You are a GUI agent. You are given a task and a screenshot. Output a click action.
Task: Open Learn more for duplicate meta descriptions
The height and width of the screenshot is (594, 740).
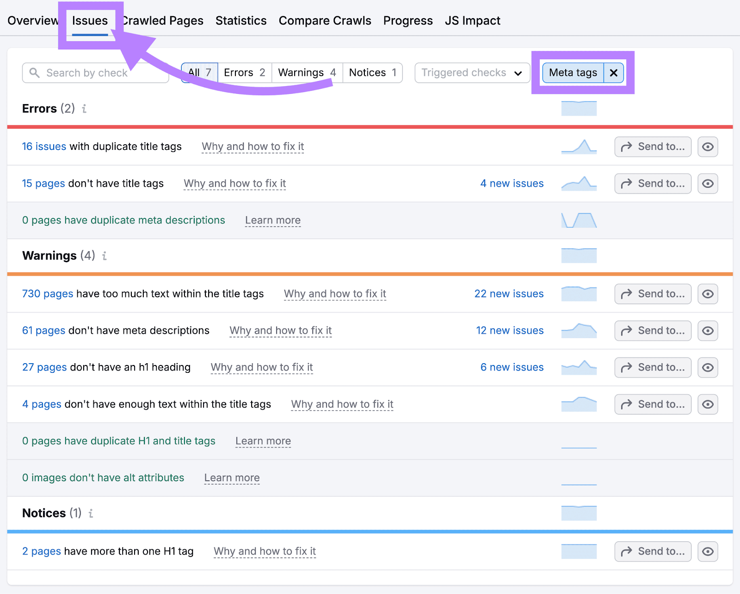(x=273, y=220)
